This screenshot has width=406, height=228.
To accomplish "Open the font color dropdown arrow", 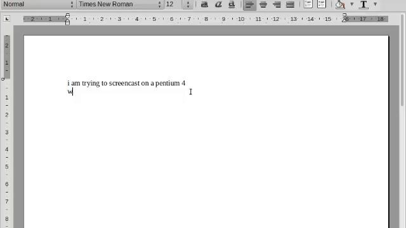I will coord(375,4).
